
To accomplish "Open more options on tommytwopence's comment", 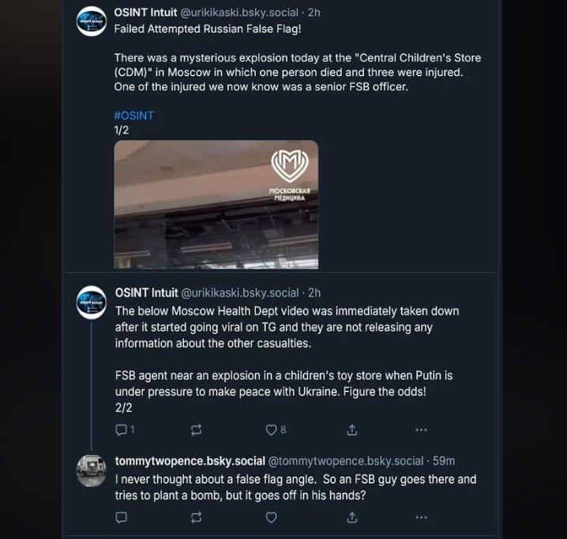I will coord(421,518).
